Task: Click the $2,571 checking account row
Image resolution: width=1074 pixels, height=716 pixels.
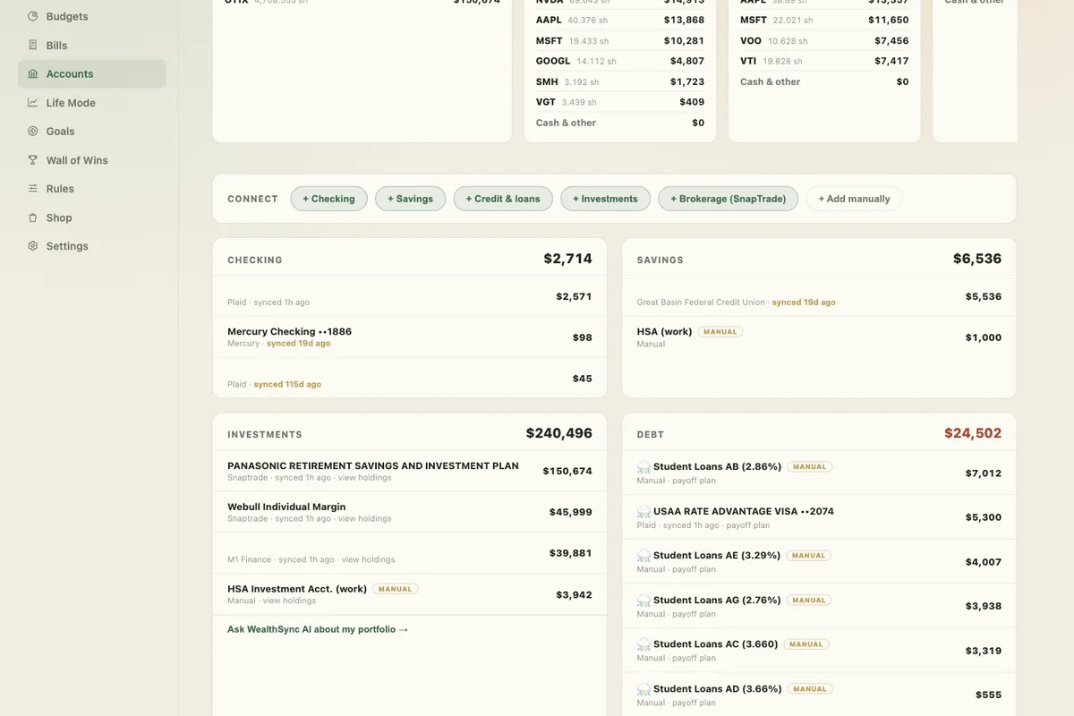Action: point(410,296)
